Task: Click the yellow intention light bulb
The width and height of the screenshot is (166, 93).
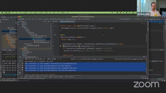Action: pyautogui.click(x=61, y=46)
